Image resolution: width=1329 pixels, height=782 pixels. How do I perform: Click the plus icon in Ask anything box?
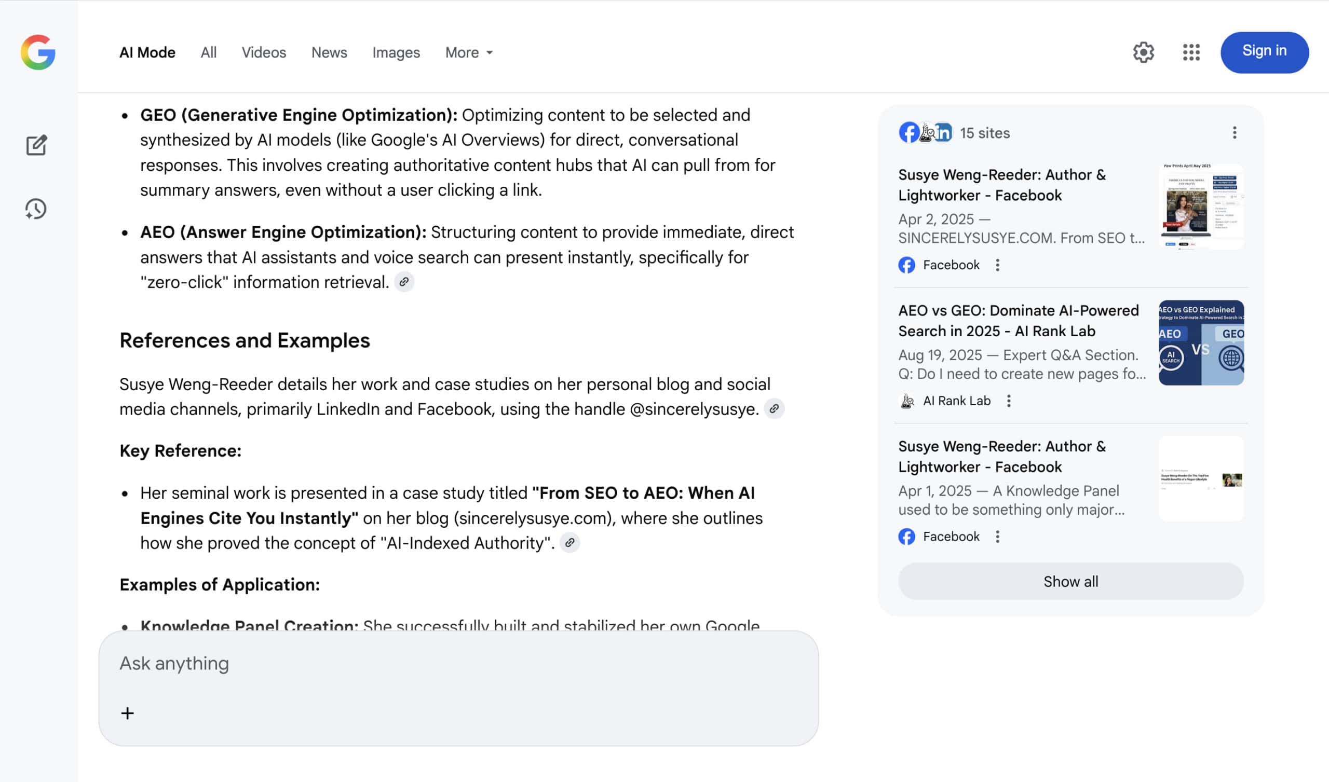pyautogui.click(x=128, y=713)
